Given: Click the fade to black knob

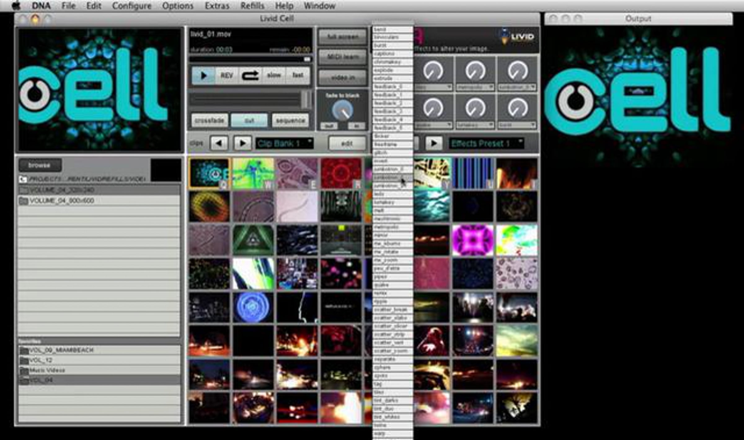Looking at the screenshot, I should (343, 111).
